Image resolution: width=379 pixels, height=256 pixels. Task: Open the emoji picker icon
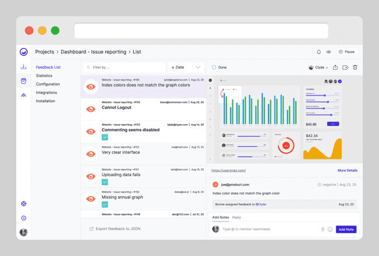330,229
